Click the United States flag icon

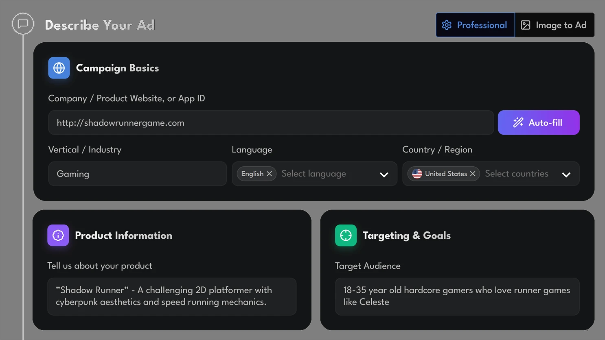417,174
